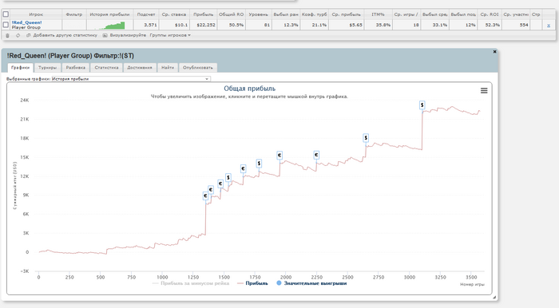559x308 pixels.
Task: Close the !Red_Queen! chart panel
Action: click(x=494, y=52)
